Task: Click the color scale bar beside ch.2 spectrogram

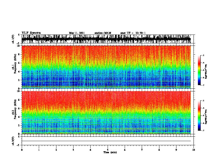Action: click(199, 116)
